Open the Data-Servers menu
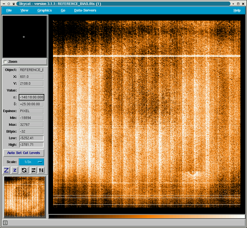247x228 pixels. [85, 10]
